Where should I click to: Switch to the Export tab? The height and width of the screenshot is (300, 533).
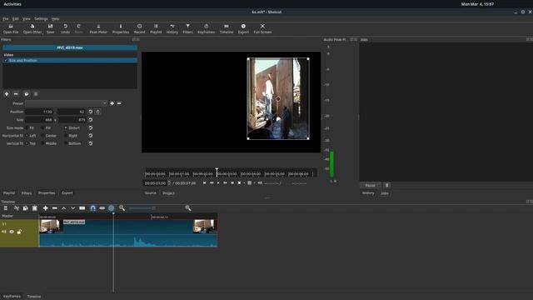pos(67,192)
